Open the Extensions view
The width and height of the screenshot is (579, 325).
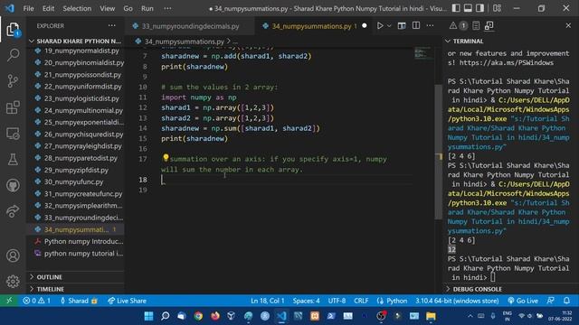13,107
